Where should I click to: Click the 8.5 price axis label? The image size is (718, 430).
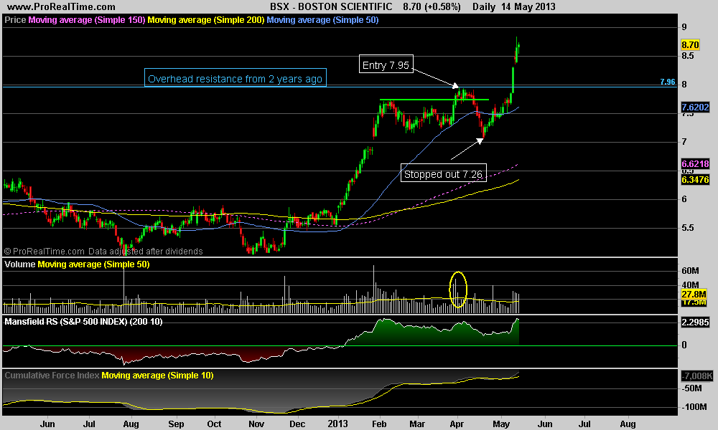[x=688, y=56]
